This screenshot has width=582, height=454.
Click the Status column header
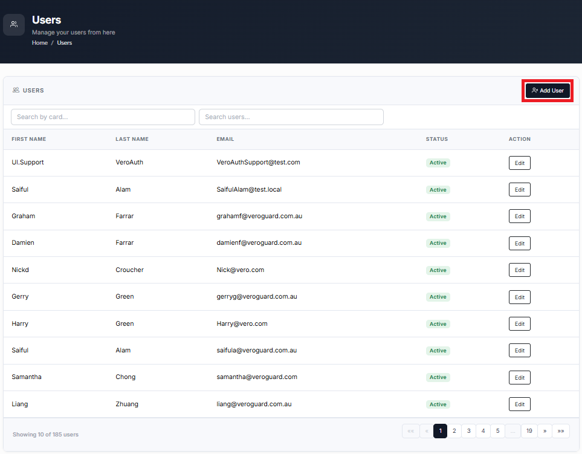pyautogui.click(x=437, y=139)
